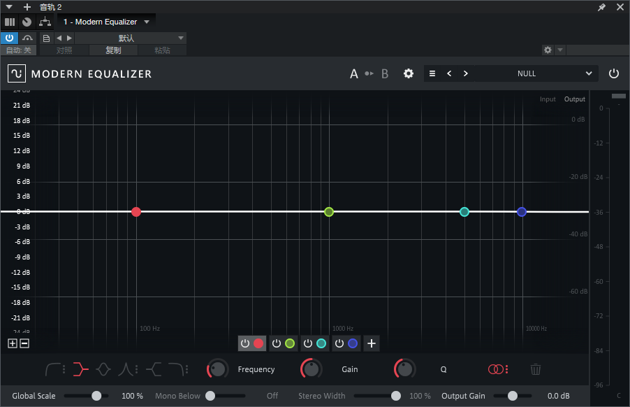Click the Frequency knob
Image resolution: width=630 pixels, height=407 pixels.
(x=218, y=369)
